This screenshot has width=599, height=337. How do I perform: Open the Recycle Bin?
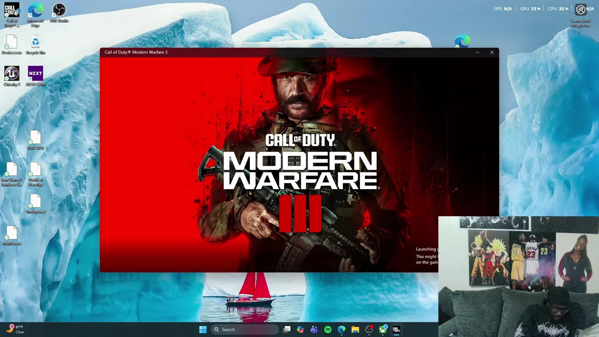pos(36,45)
